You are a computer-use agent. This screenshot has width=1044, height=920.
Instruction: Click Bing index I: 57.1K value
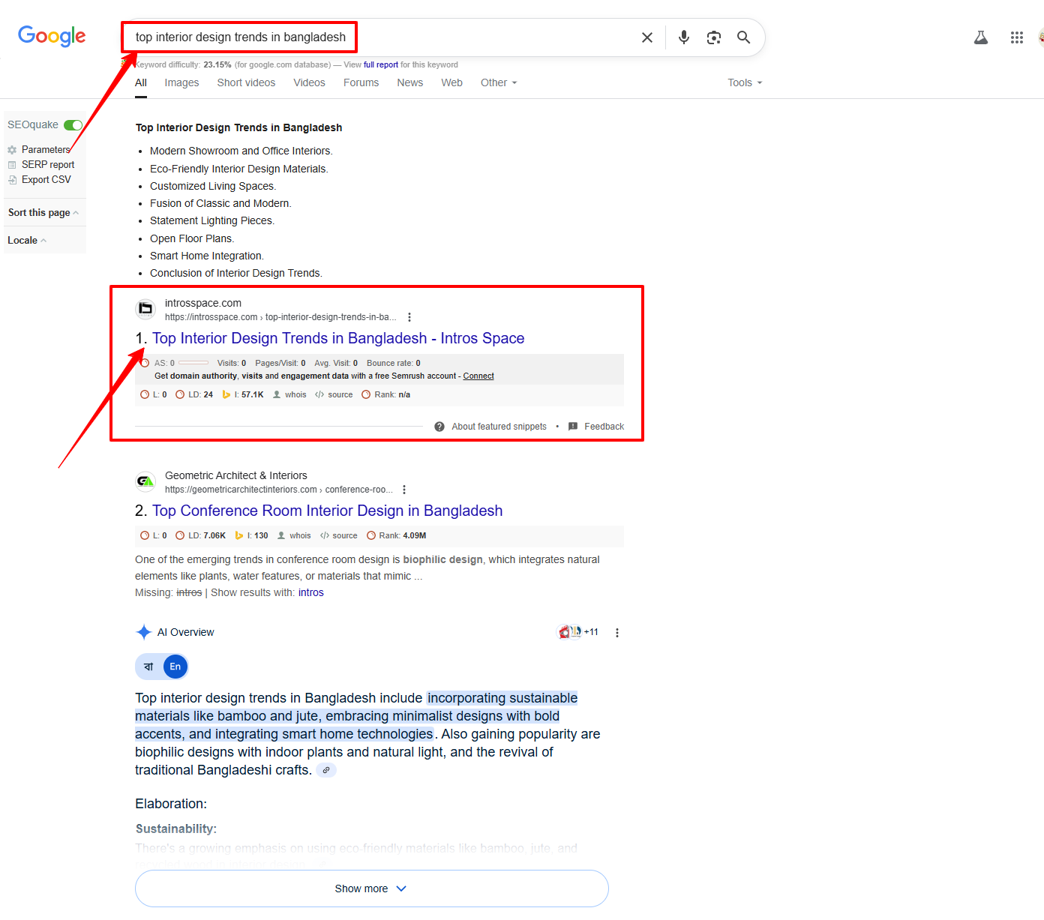(x=243, y=395)
